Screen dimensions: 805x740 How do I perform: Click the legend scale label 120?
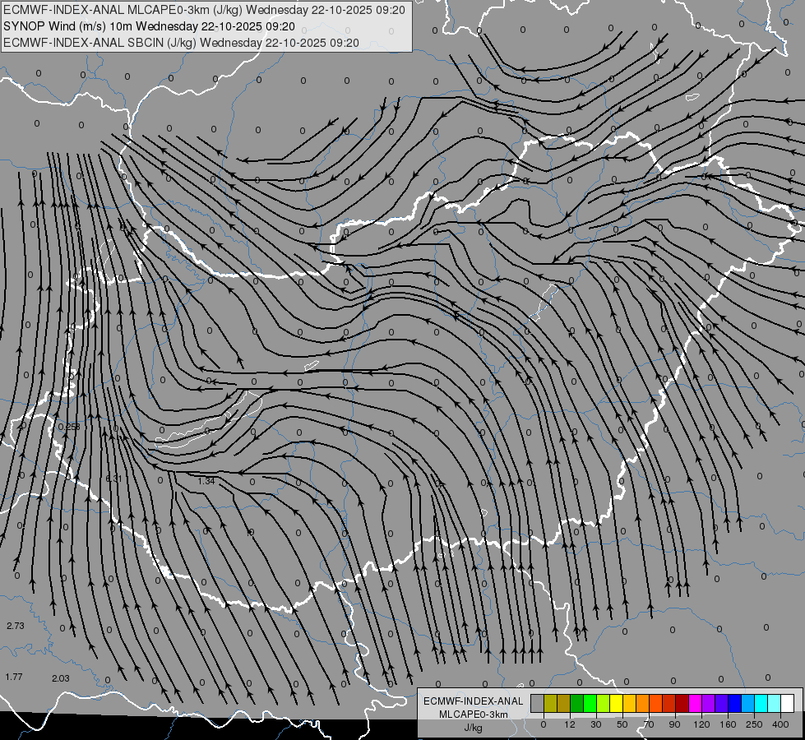[x=701, y=724]
